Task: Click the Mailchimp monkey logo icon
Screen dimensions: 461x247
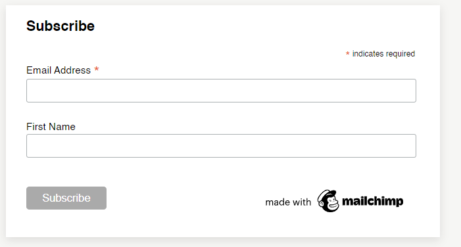Action: pyautogui.click(x=328, y=201)
